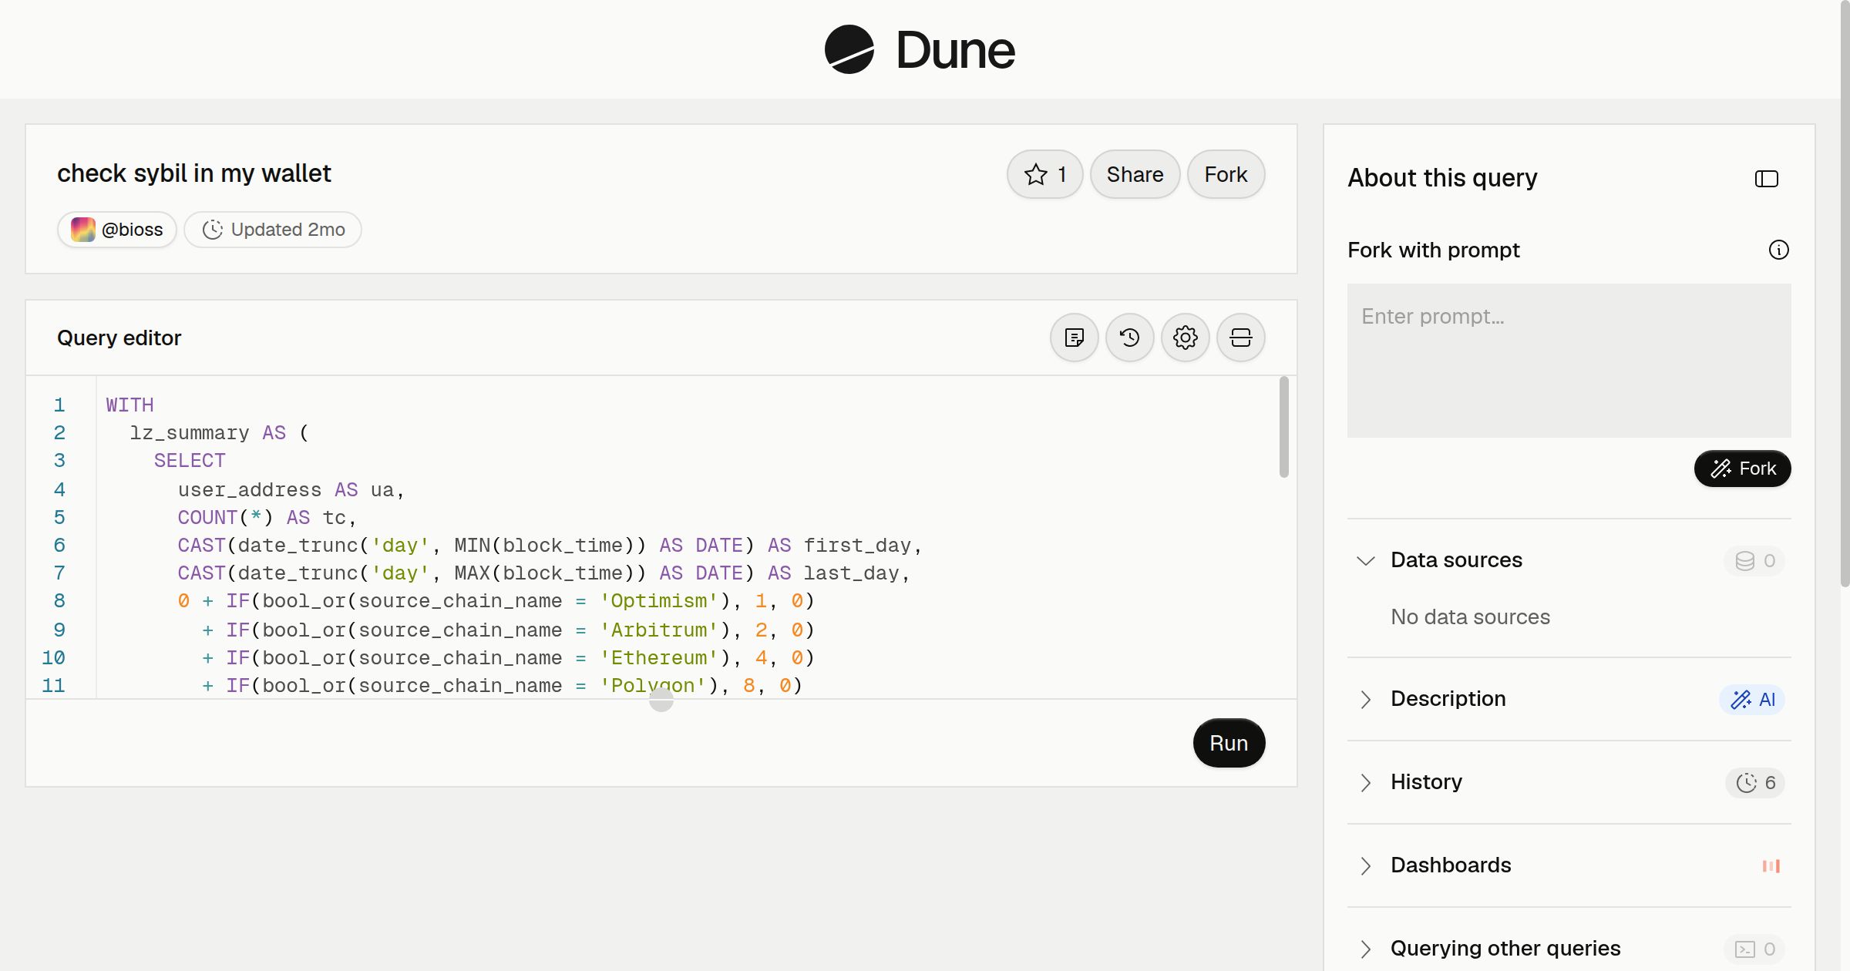Collapse the About this query sidebar
The height and width of the screenshot is (971, 1850).
coord(1767,179)
